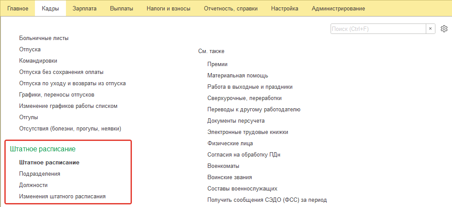The image size is (452, 207).
Task: Open Получить сообщения СЭДО (ФСС) за период
Action: point(267,200)
